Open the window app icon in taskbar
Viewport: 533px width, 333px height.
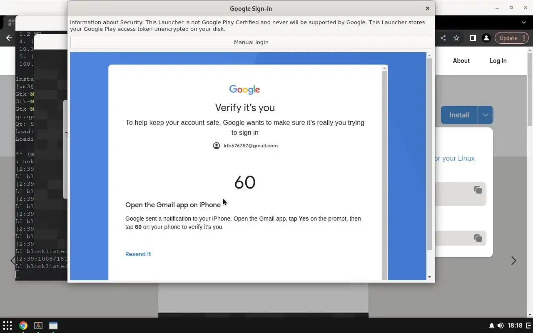(53, 326)
